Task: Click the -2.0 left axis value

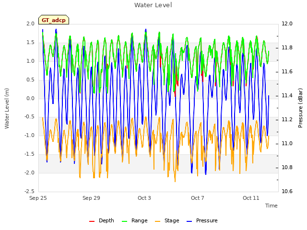Action: pos(29,173)
